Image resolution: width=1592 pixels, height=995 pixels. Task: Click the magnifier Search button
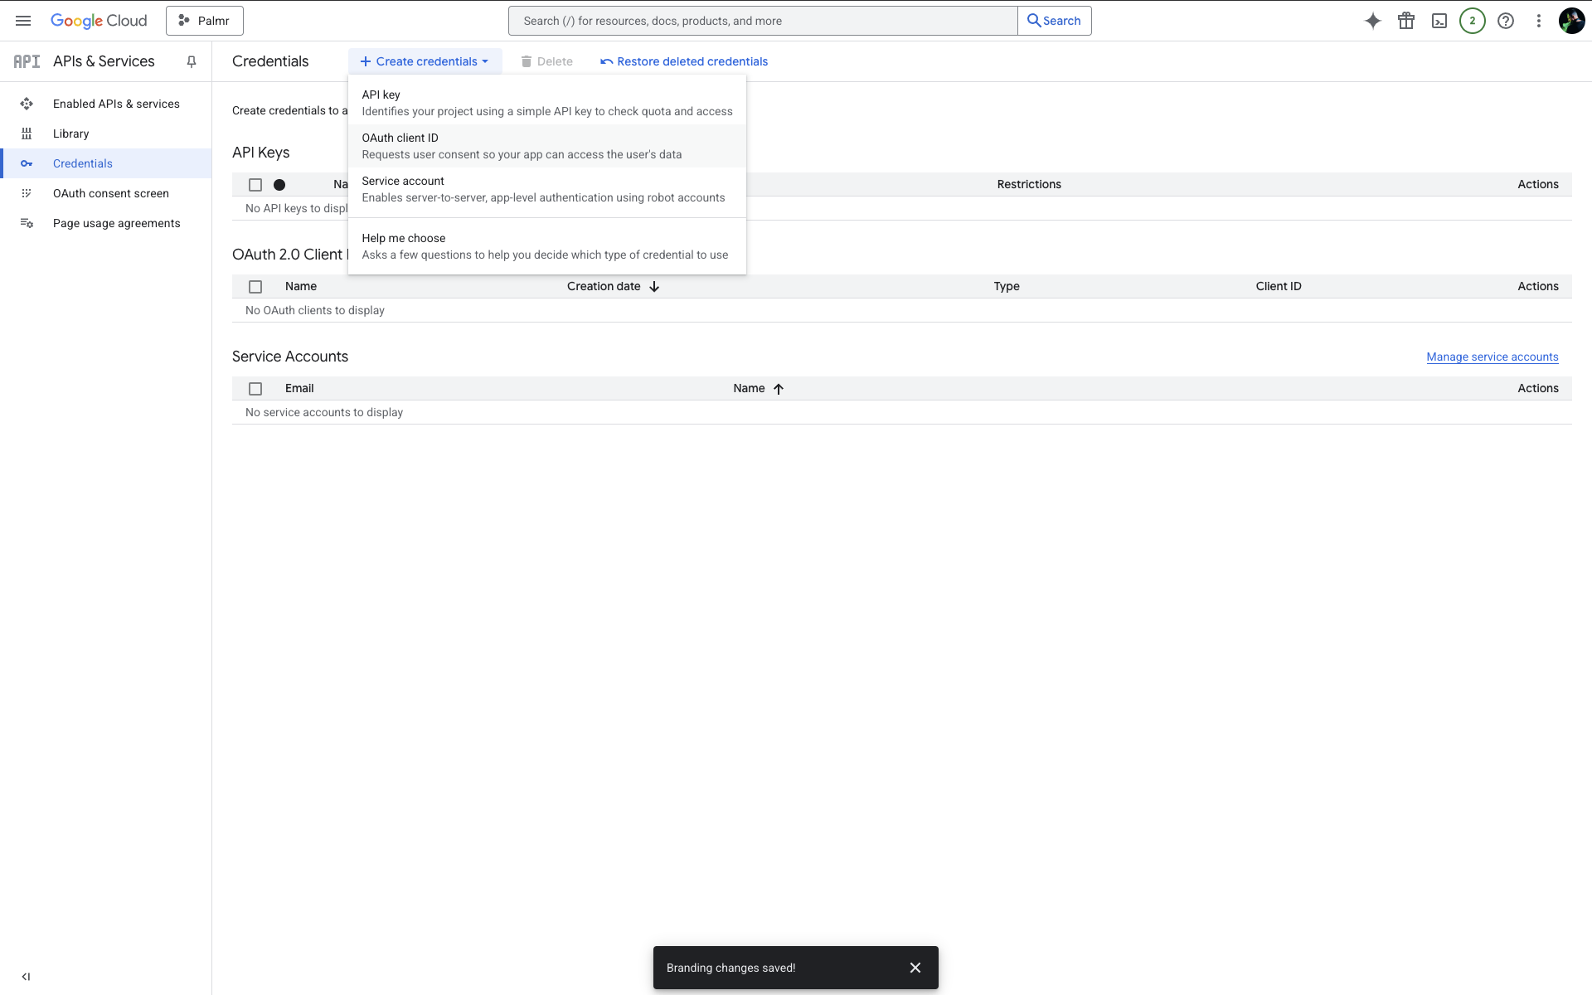coord(1055,21)
